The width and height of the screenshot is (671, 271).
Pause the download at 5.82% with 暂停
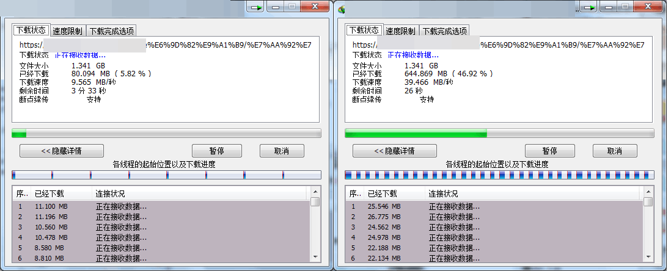(x=217, y=151)
